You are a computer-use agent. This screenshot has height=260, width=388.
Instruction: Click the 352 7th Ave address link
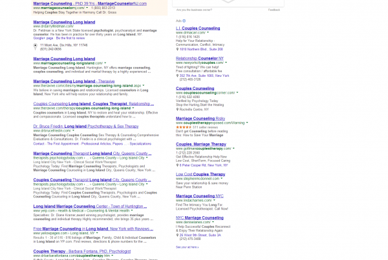pyautogui.click(x=204, y=75)
